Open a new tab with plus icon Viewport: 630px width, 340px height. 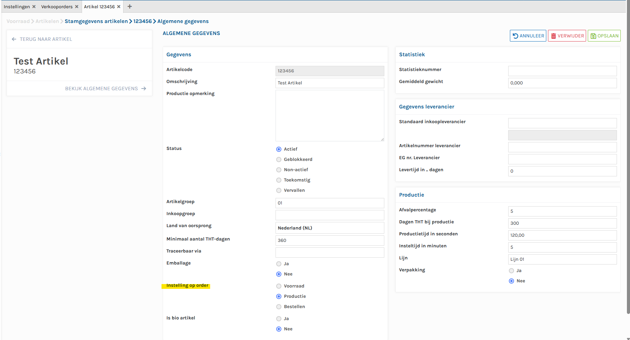pyautogui.click(x=130, y=7)
